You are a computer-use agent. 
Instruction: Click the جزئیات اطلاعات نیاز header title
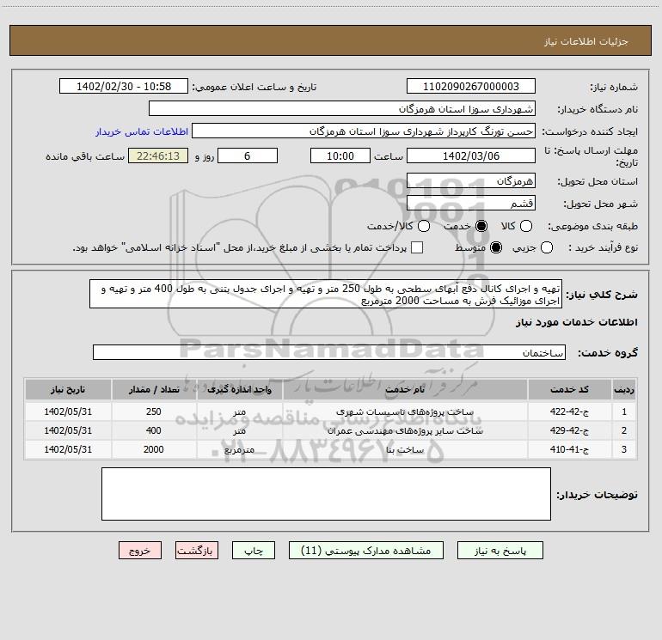point(586,41)
